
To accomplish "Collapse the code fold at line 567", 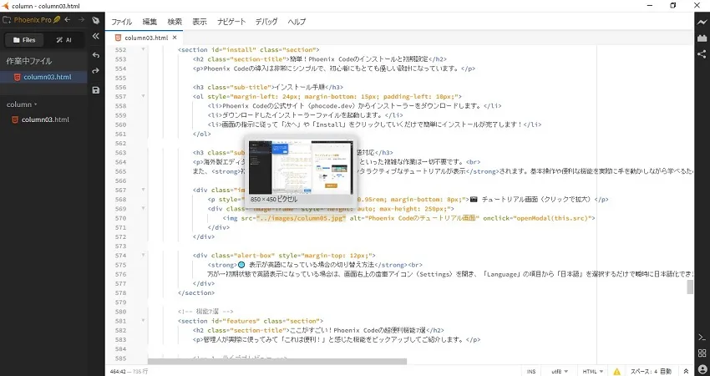I will click(x=143, y=190).
